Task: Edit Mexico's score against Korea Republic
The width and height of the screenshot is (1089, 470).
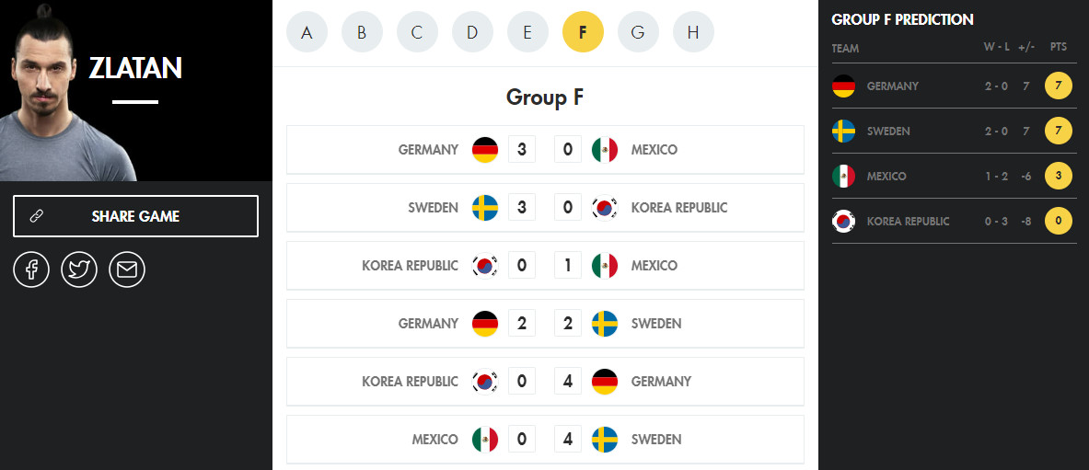Action: (x=567, y=266)
